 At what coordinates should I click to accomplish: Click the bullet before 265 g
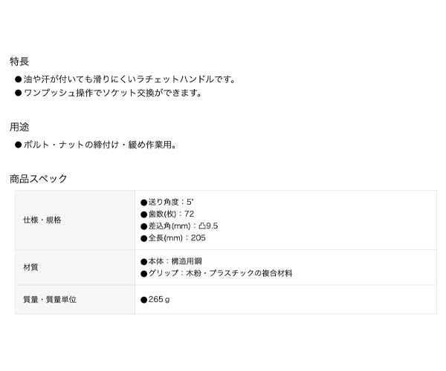(x=143, y=300)
